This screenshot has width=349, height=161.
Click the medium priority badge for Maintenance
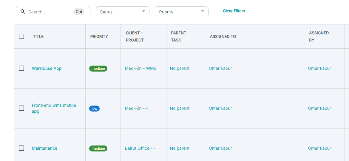point(98,148)
